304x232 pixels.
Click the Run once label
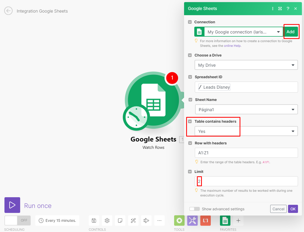coord(38,206)
